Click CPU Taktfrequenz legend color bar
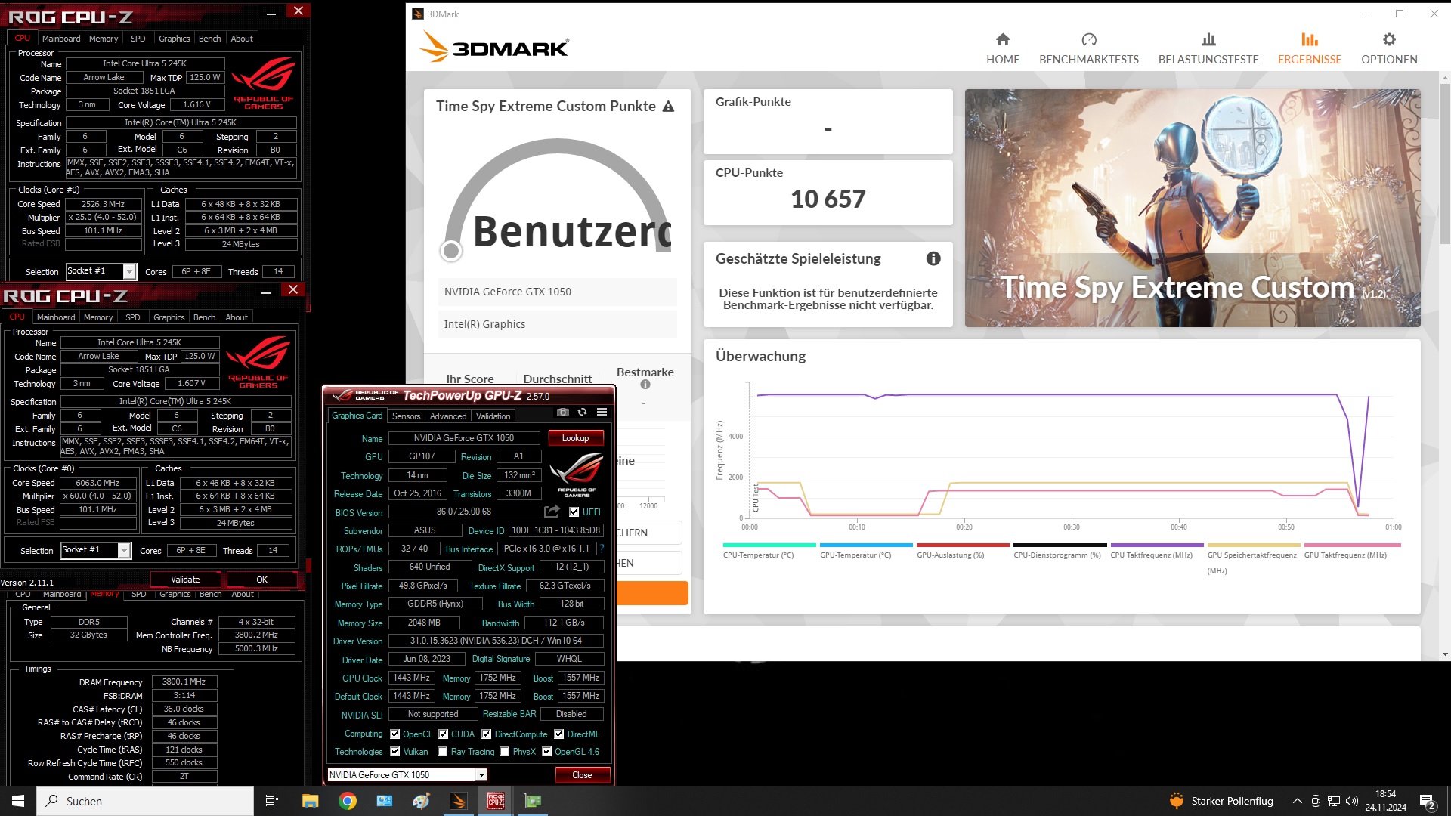Screen dimensions: 1451x816 point(1157,545)
